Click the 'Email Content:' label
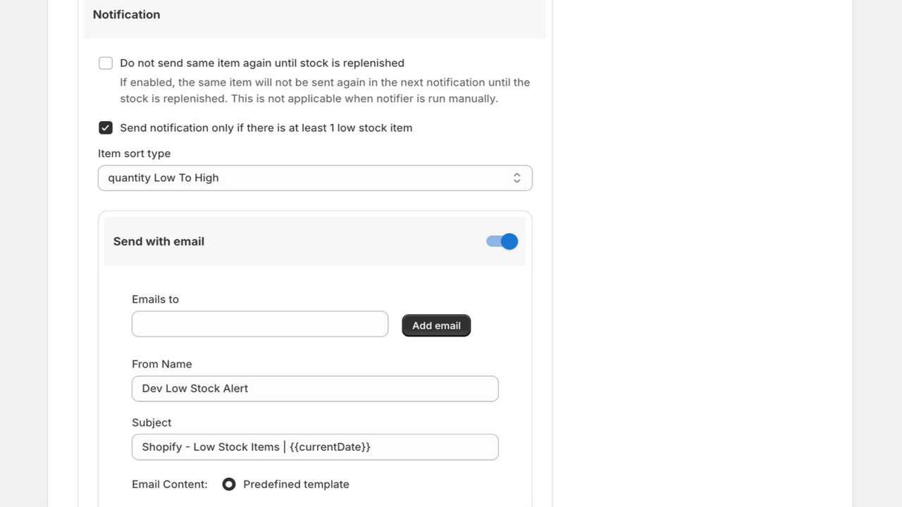902x507 pixels. (x=170, y=484)
